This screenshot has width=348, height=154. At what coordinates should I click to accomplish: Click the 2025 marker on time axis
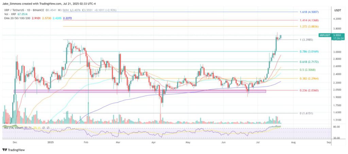pos(50,143)
